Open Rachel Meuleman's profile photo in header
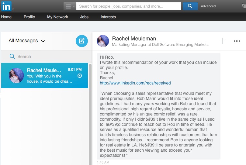This screenshot has height=165, width=246. (x=103, y=41)
